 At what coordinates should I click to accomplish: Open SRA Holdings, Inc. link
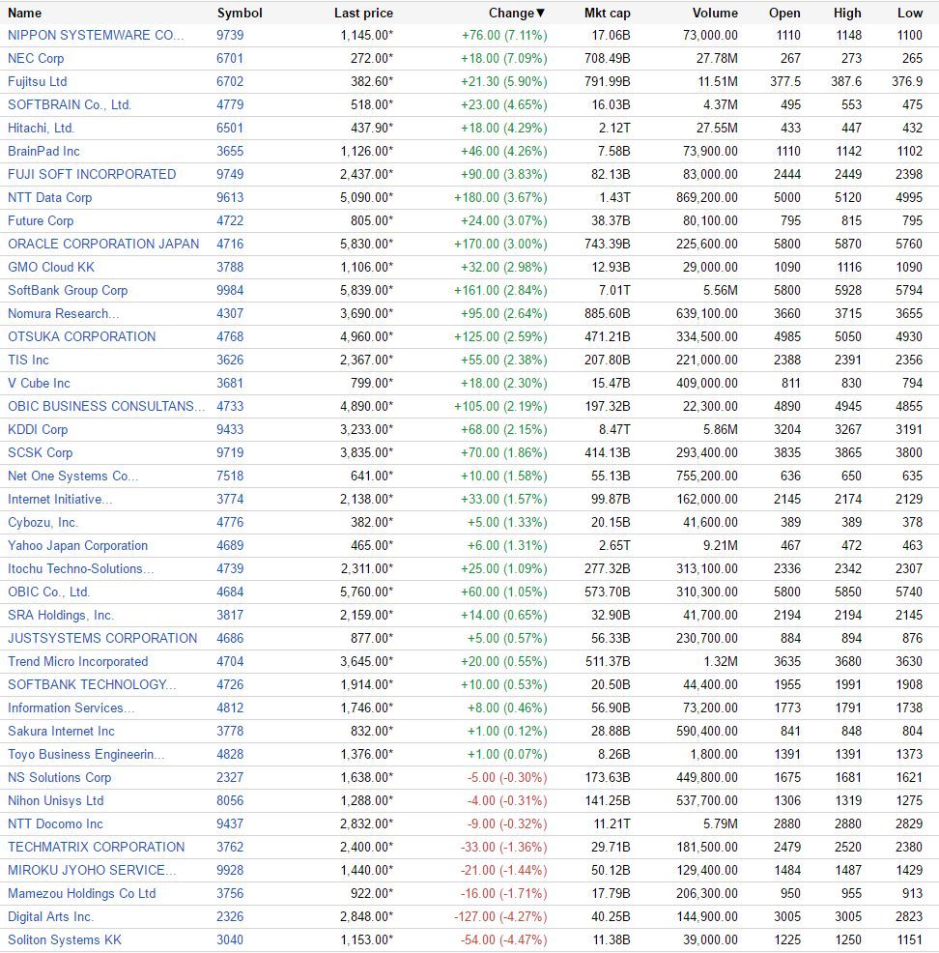pyautogui.click(x=60, y=615)
